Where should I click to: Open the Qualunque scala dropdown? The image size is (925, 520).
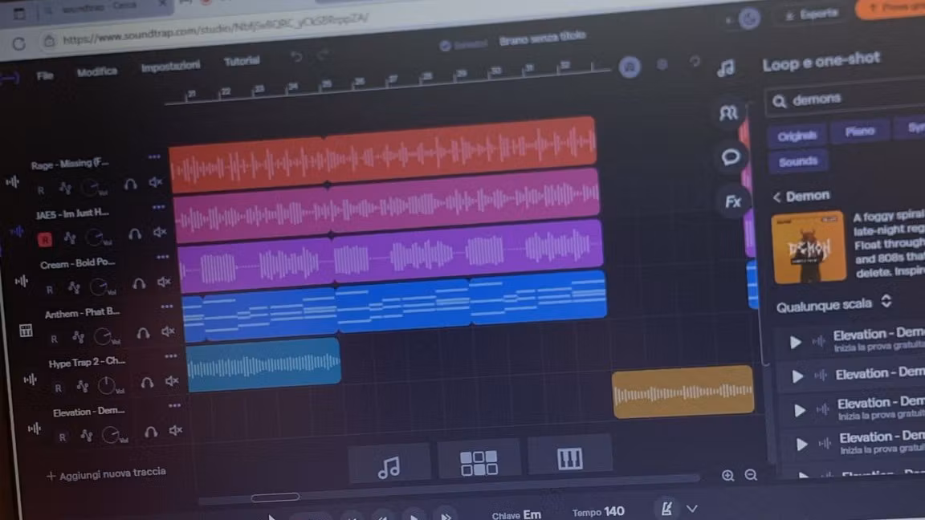point(834,304)
